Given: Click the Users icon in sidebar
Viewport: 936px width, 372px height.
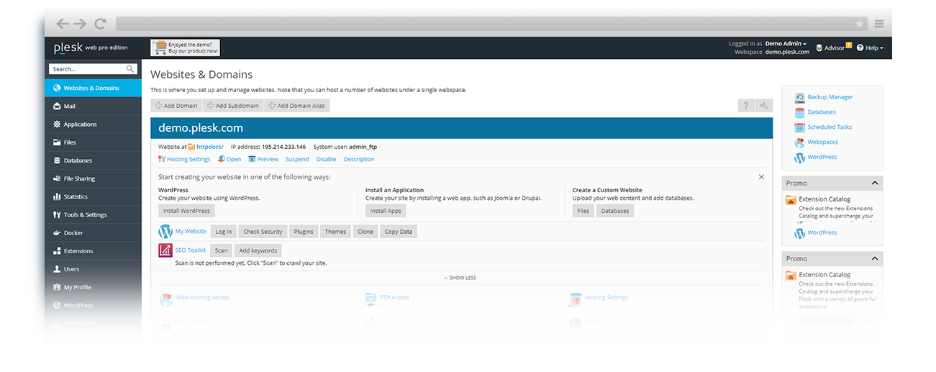Looking at the screenshot, I should coord(57,269).
